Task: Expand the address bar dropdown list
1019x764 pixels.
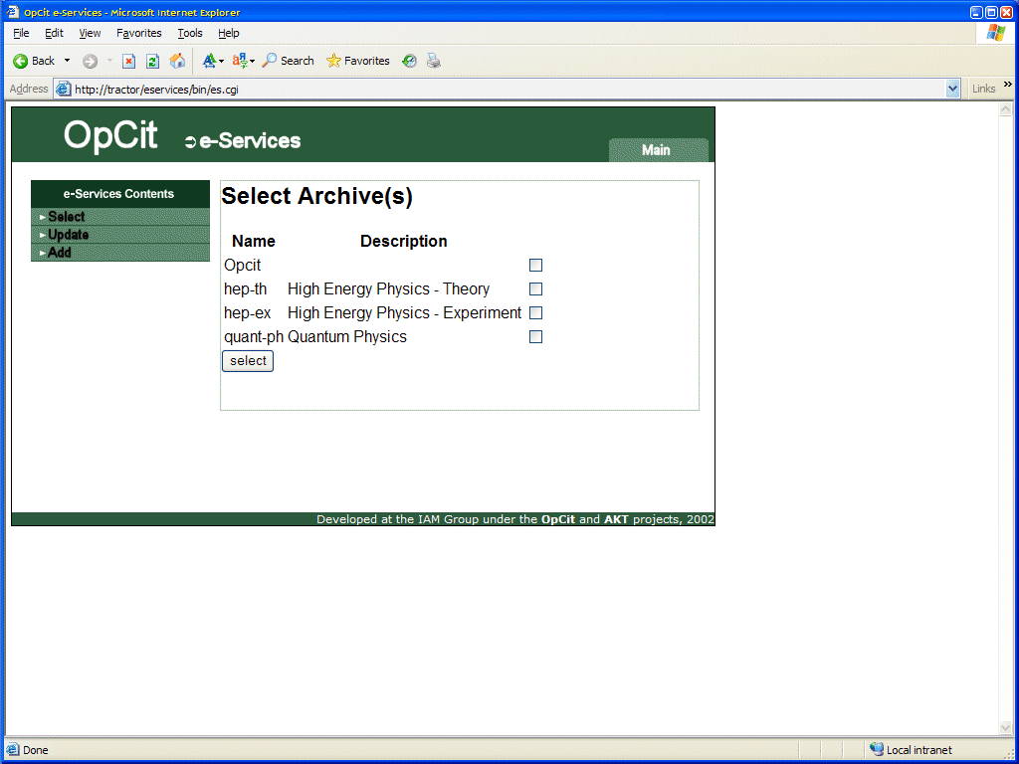Action: 952,89
